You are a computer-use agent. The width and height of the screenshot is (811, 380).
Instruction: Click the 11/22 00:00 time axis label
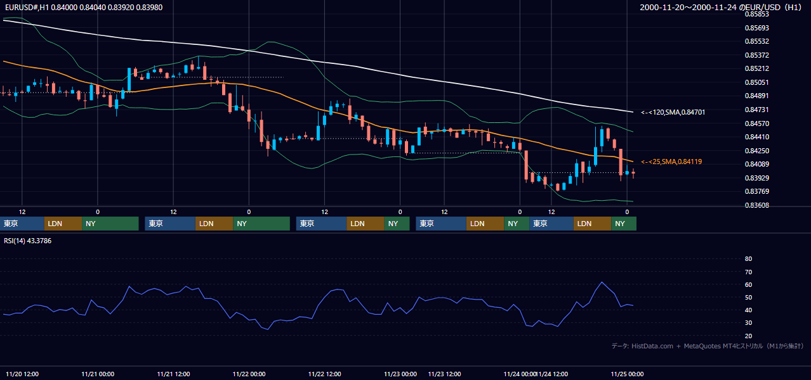tap(249, 374)
